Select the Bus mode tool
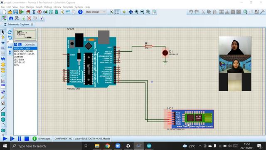266x150 pixels. [3, 59]
